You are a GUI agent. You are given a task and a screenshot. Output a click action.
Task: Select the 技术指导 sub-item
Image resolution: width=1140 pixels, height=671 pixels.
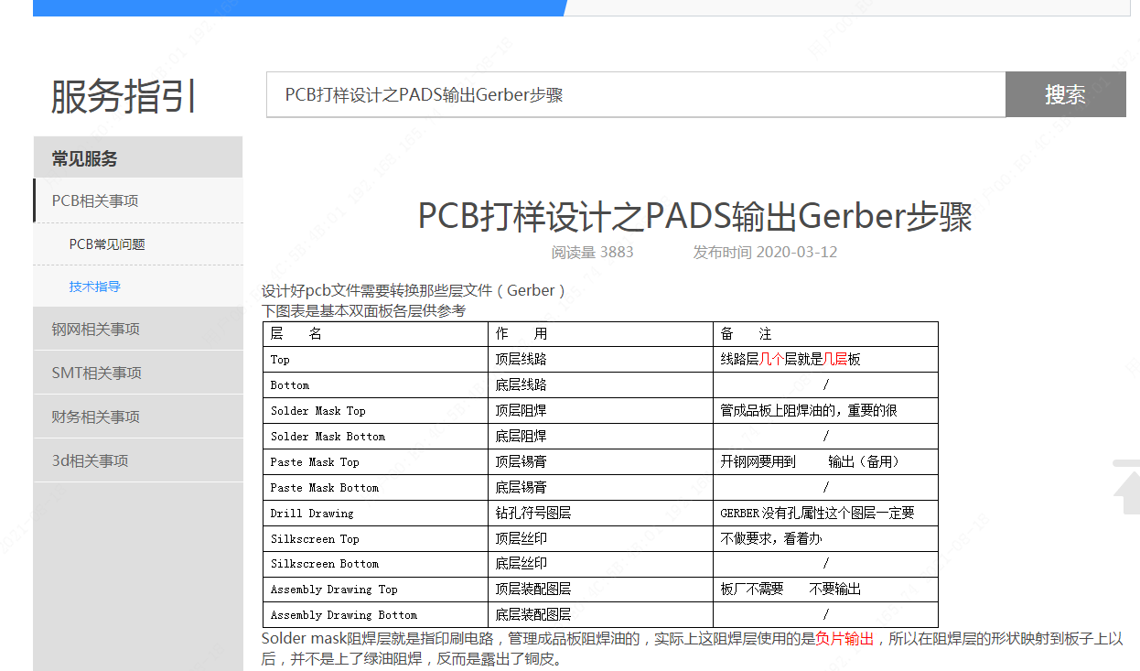tap(95, 287)
